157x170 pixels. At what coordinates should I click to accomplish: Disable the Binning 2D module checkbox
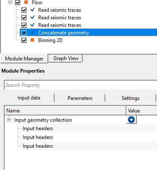24,40
